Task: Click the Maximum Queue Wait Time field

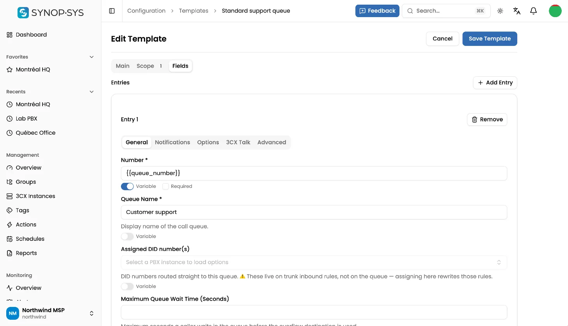Action: 314,312
